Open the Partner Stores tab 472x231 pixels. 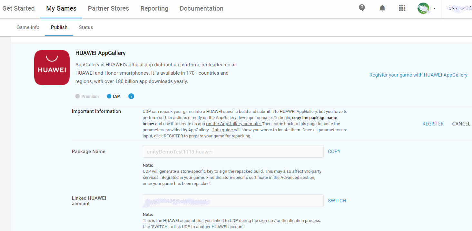pos(108,9)
